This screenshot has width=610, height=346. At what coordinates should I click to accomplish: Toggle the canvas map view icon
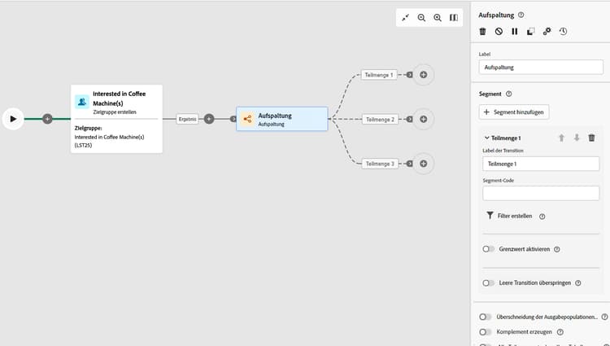[x=454, y=18]
